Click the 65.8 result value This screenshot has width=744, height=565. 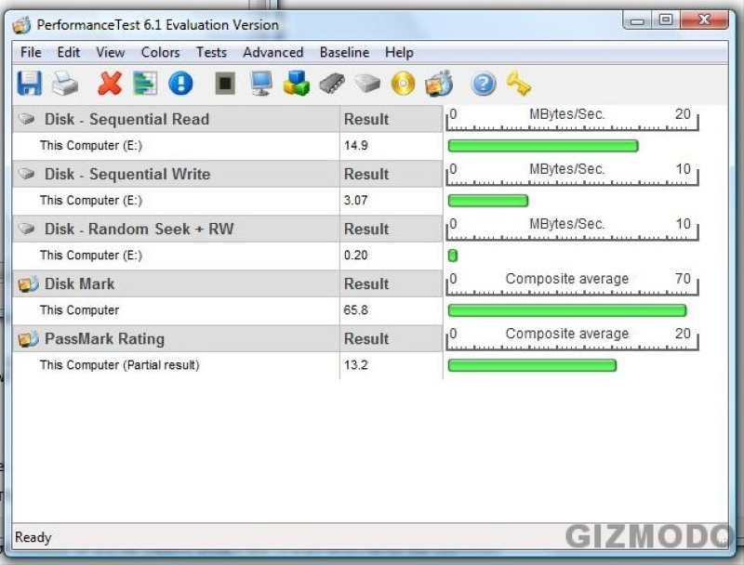(x=356, y=310)
